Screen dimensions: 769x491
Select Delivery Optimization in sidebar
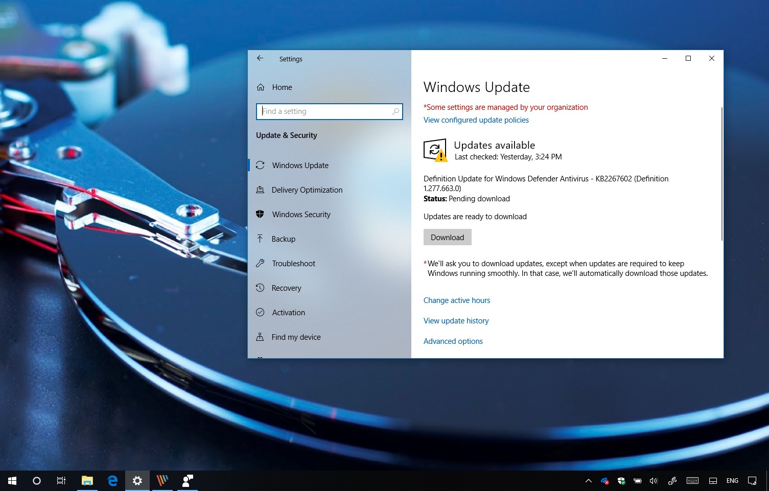coord(330,190)
